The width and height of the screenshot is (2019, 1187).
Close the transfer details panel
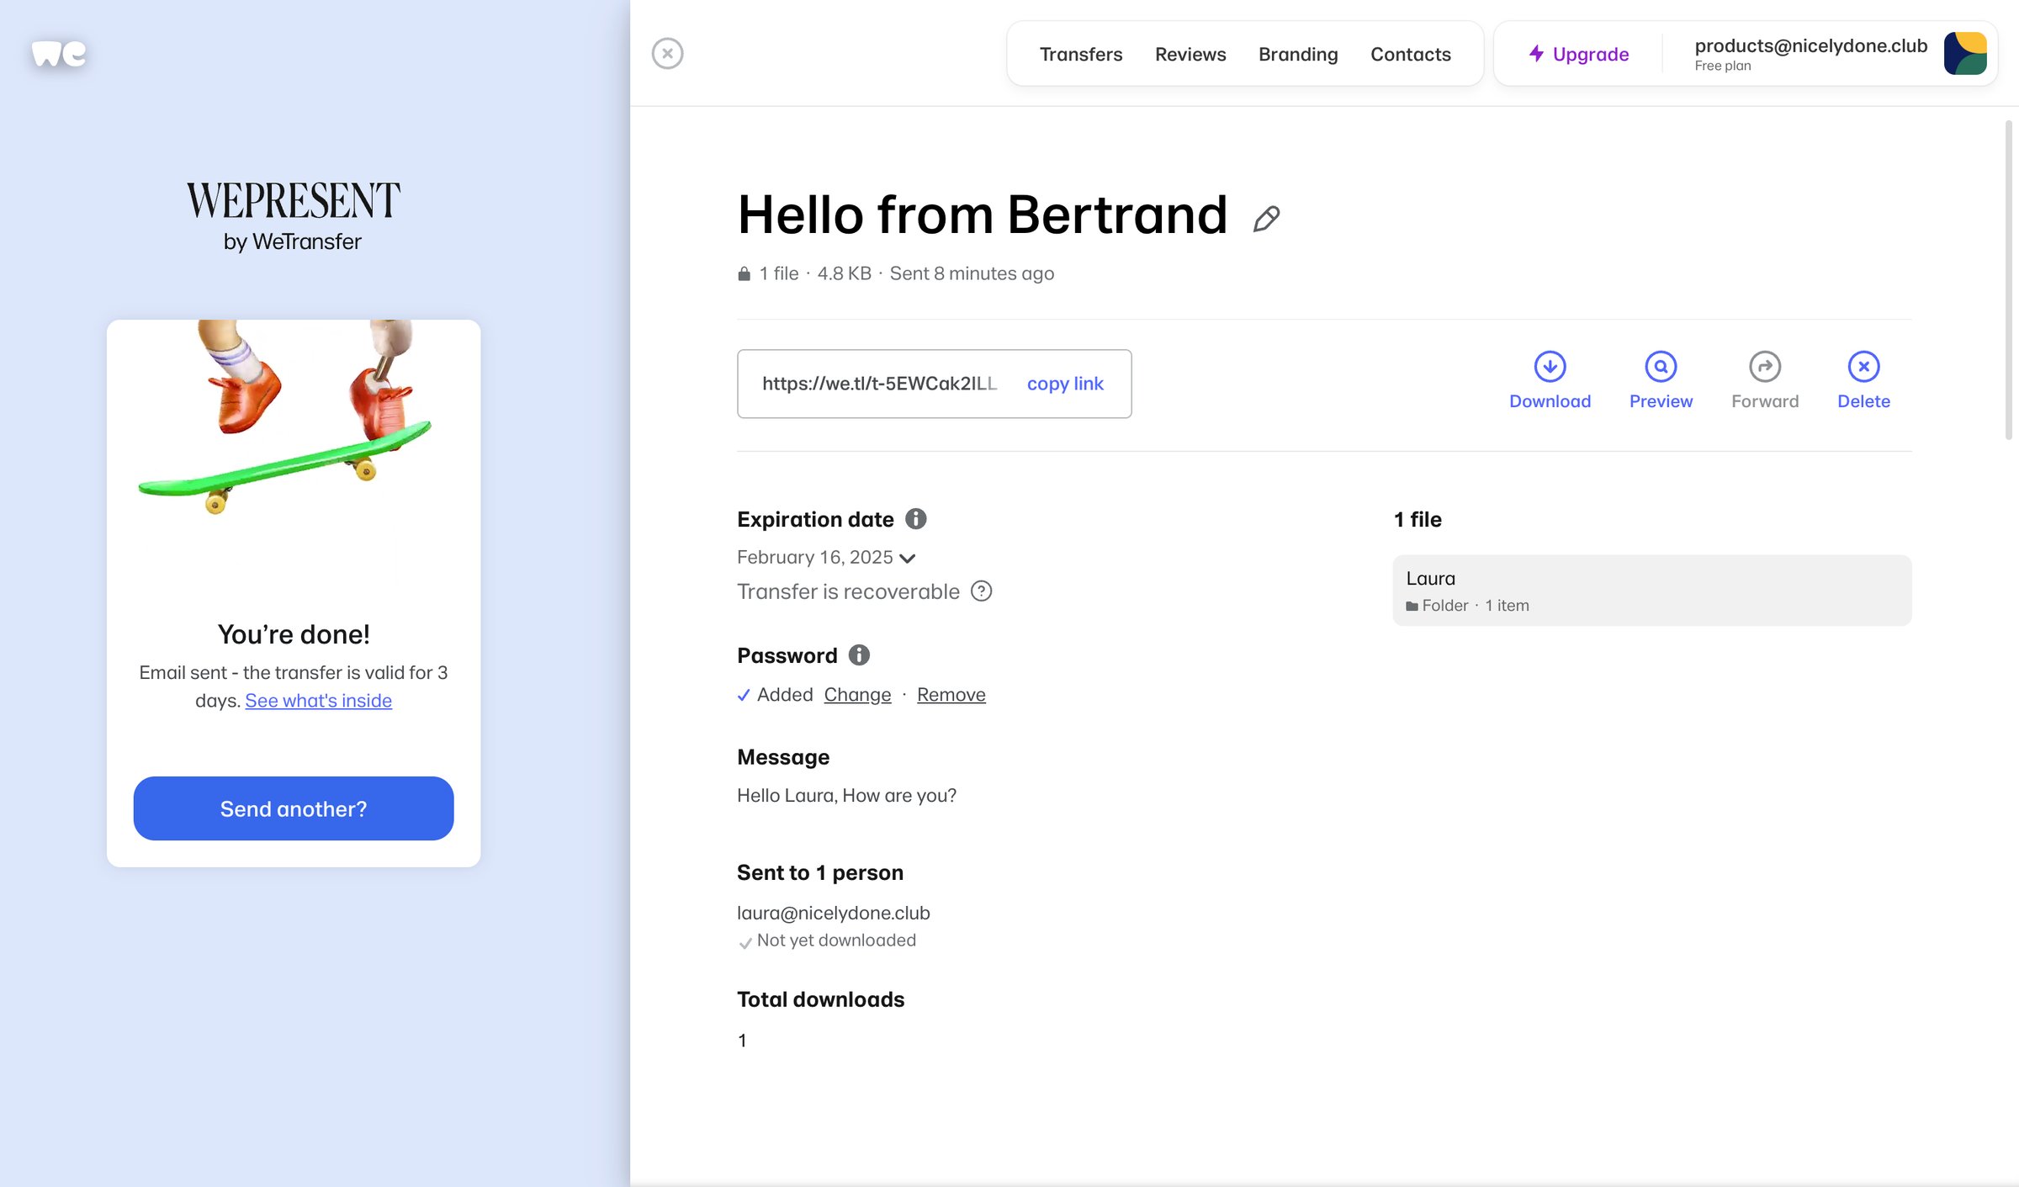(667, 54)
